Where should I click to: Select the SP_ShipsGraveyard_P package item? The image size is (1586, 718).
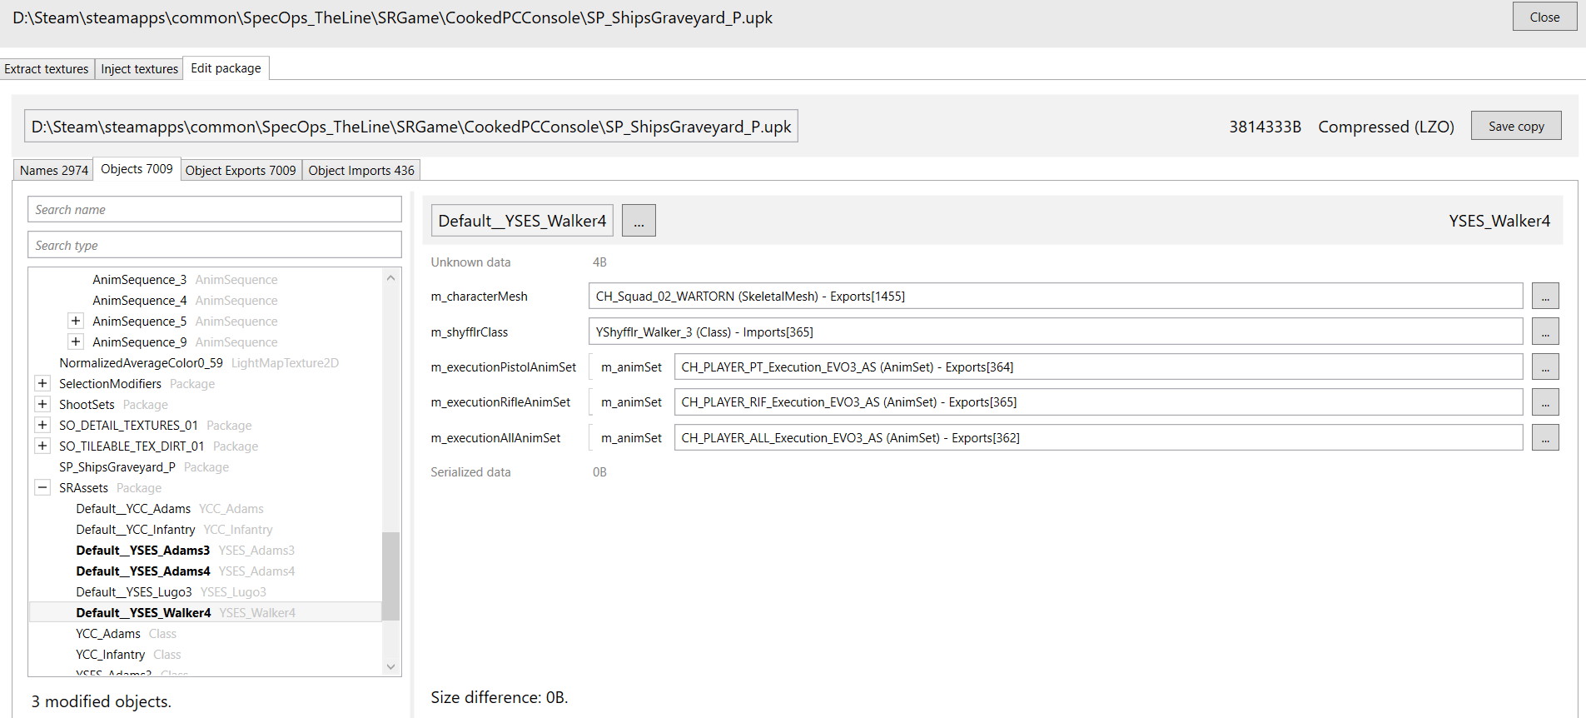point(117,467)
